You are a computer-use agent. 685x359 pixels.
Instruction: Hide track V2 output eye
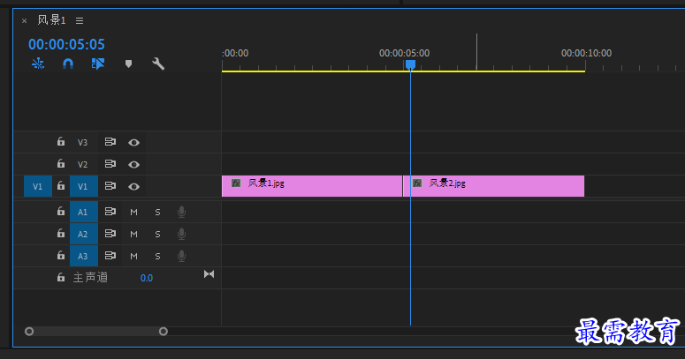(134, 165)
